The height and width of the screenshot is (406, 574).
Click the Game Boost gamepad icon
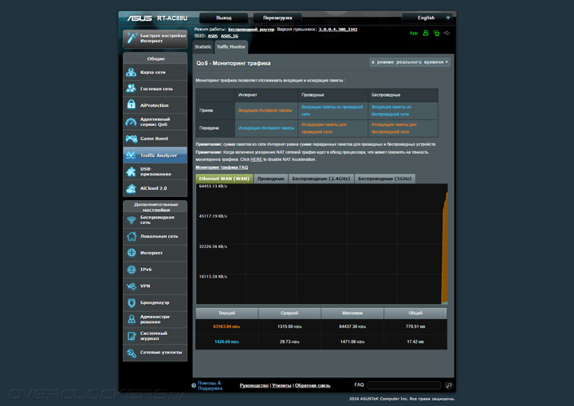coord(131,139)
